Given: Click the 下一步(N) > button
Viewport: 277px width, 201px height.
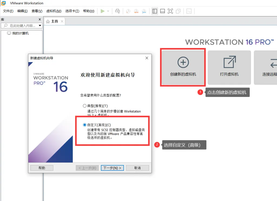Looking at the screenshot, I should pos(112,168).
